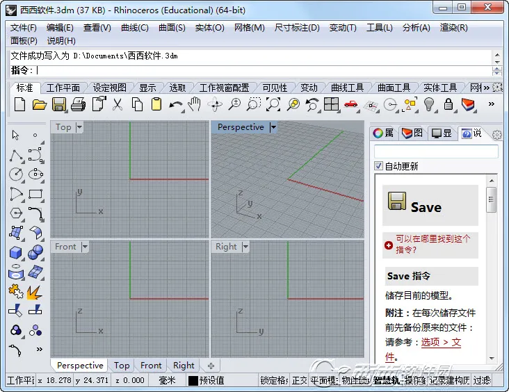Open the 曲面(S) menu
Image resolution: width=509 pixels, height=392 pixels.
[172, 28]
